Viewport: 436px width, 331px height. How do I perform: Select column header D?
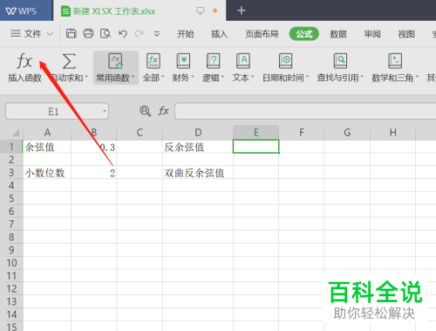(198, 133)
